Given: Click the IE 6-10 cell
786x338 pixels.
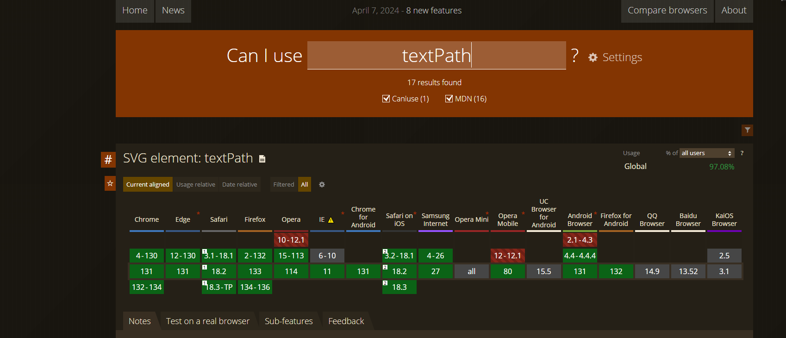Looking at the screenshot, I should pos(327,256).
